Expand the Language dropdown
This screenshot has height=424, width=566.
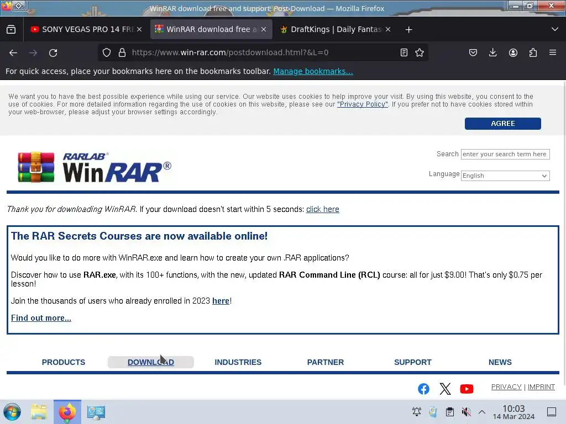coord(505,176)
